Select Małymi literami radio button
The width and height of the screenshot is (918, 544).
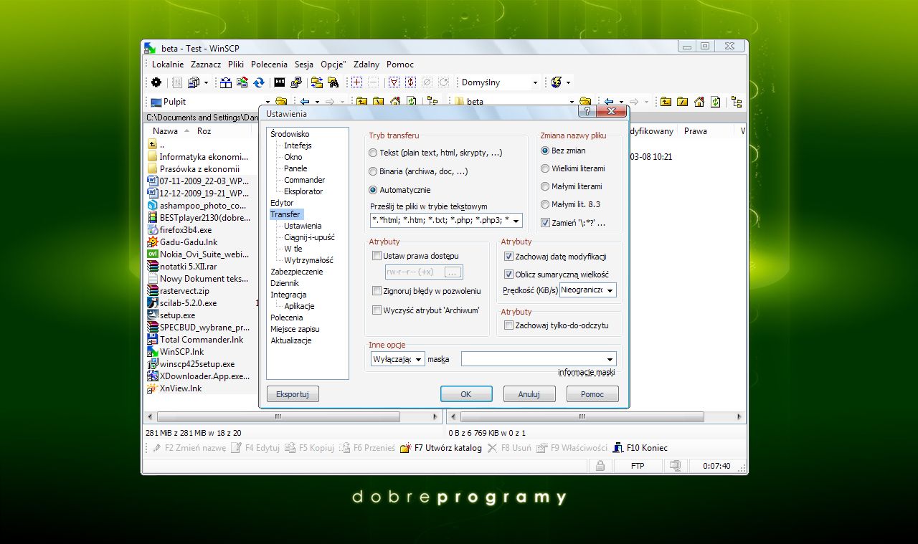click(545, 186)
